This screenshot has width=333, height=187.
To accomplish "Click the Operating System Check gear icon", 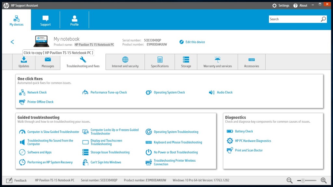I will pos(149,93).
